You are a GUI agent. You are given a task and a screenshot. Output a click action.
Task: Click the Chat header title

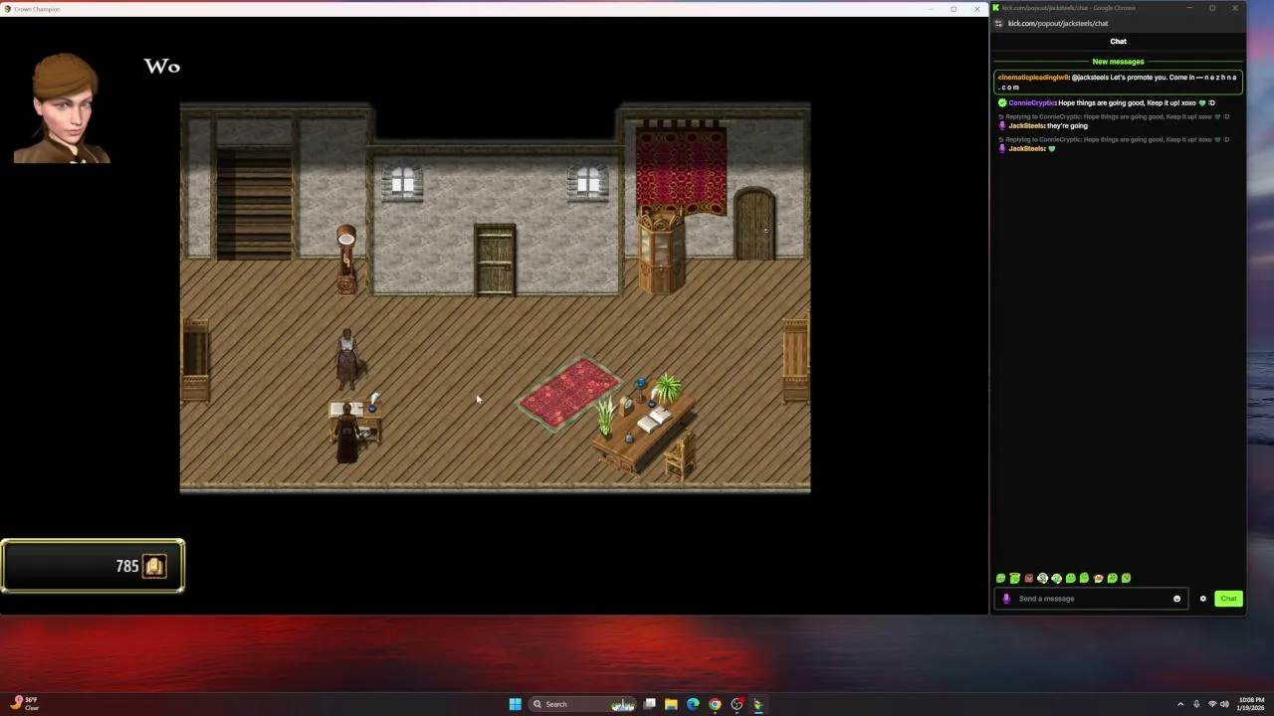tap(1118, 41)
